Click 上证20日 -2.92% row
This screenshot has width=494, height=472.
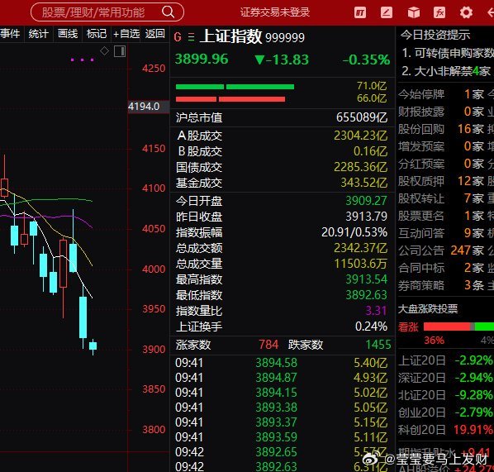coord(445,360)
